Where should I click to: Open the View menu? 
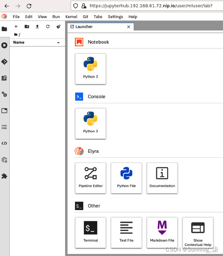point(42,17)
